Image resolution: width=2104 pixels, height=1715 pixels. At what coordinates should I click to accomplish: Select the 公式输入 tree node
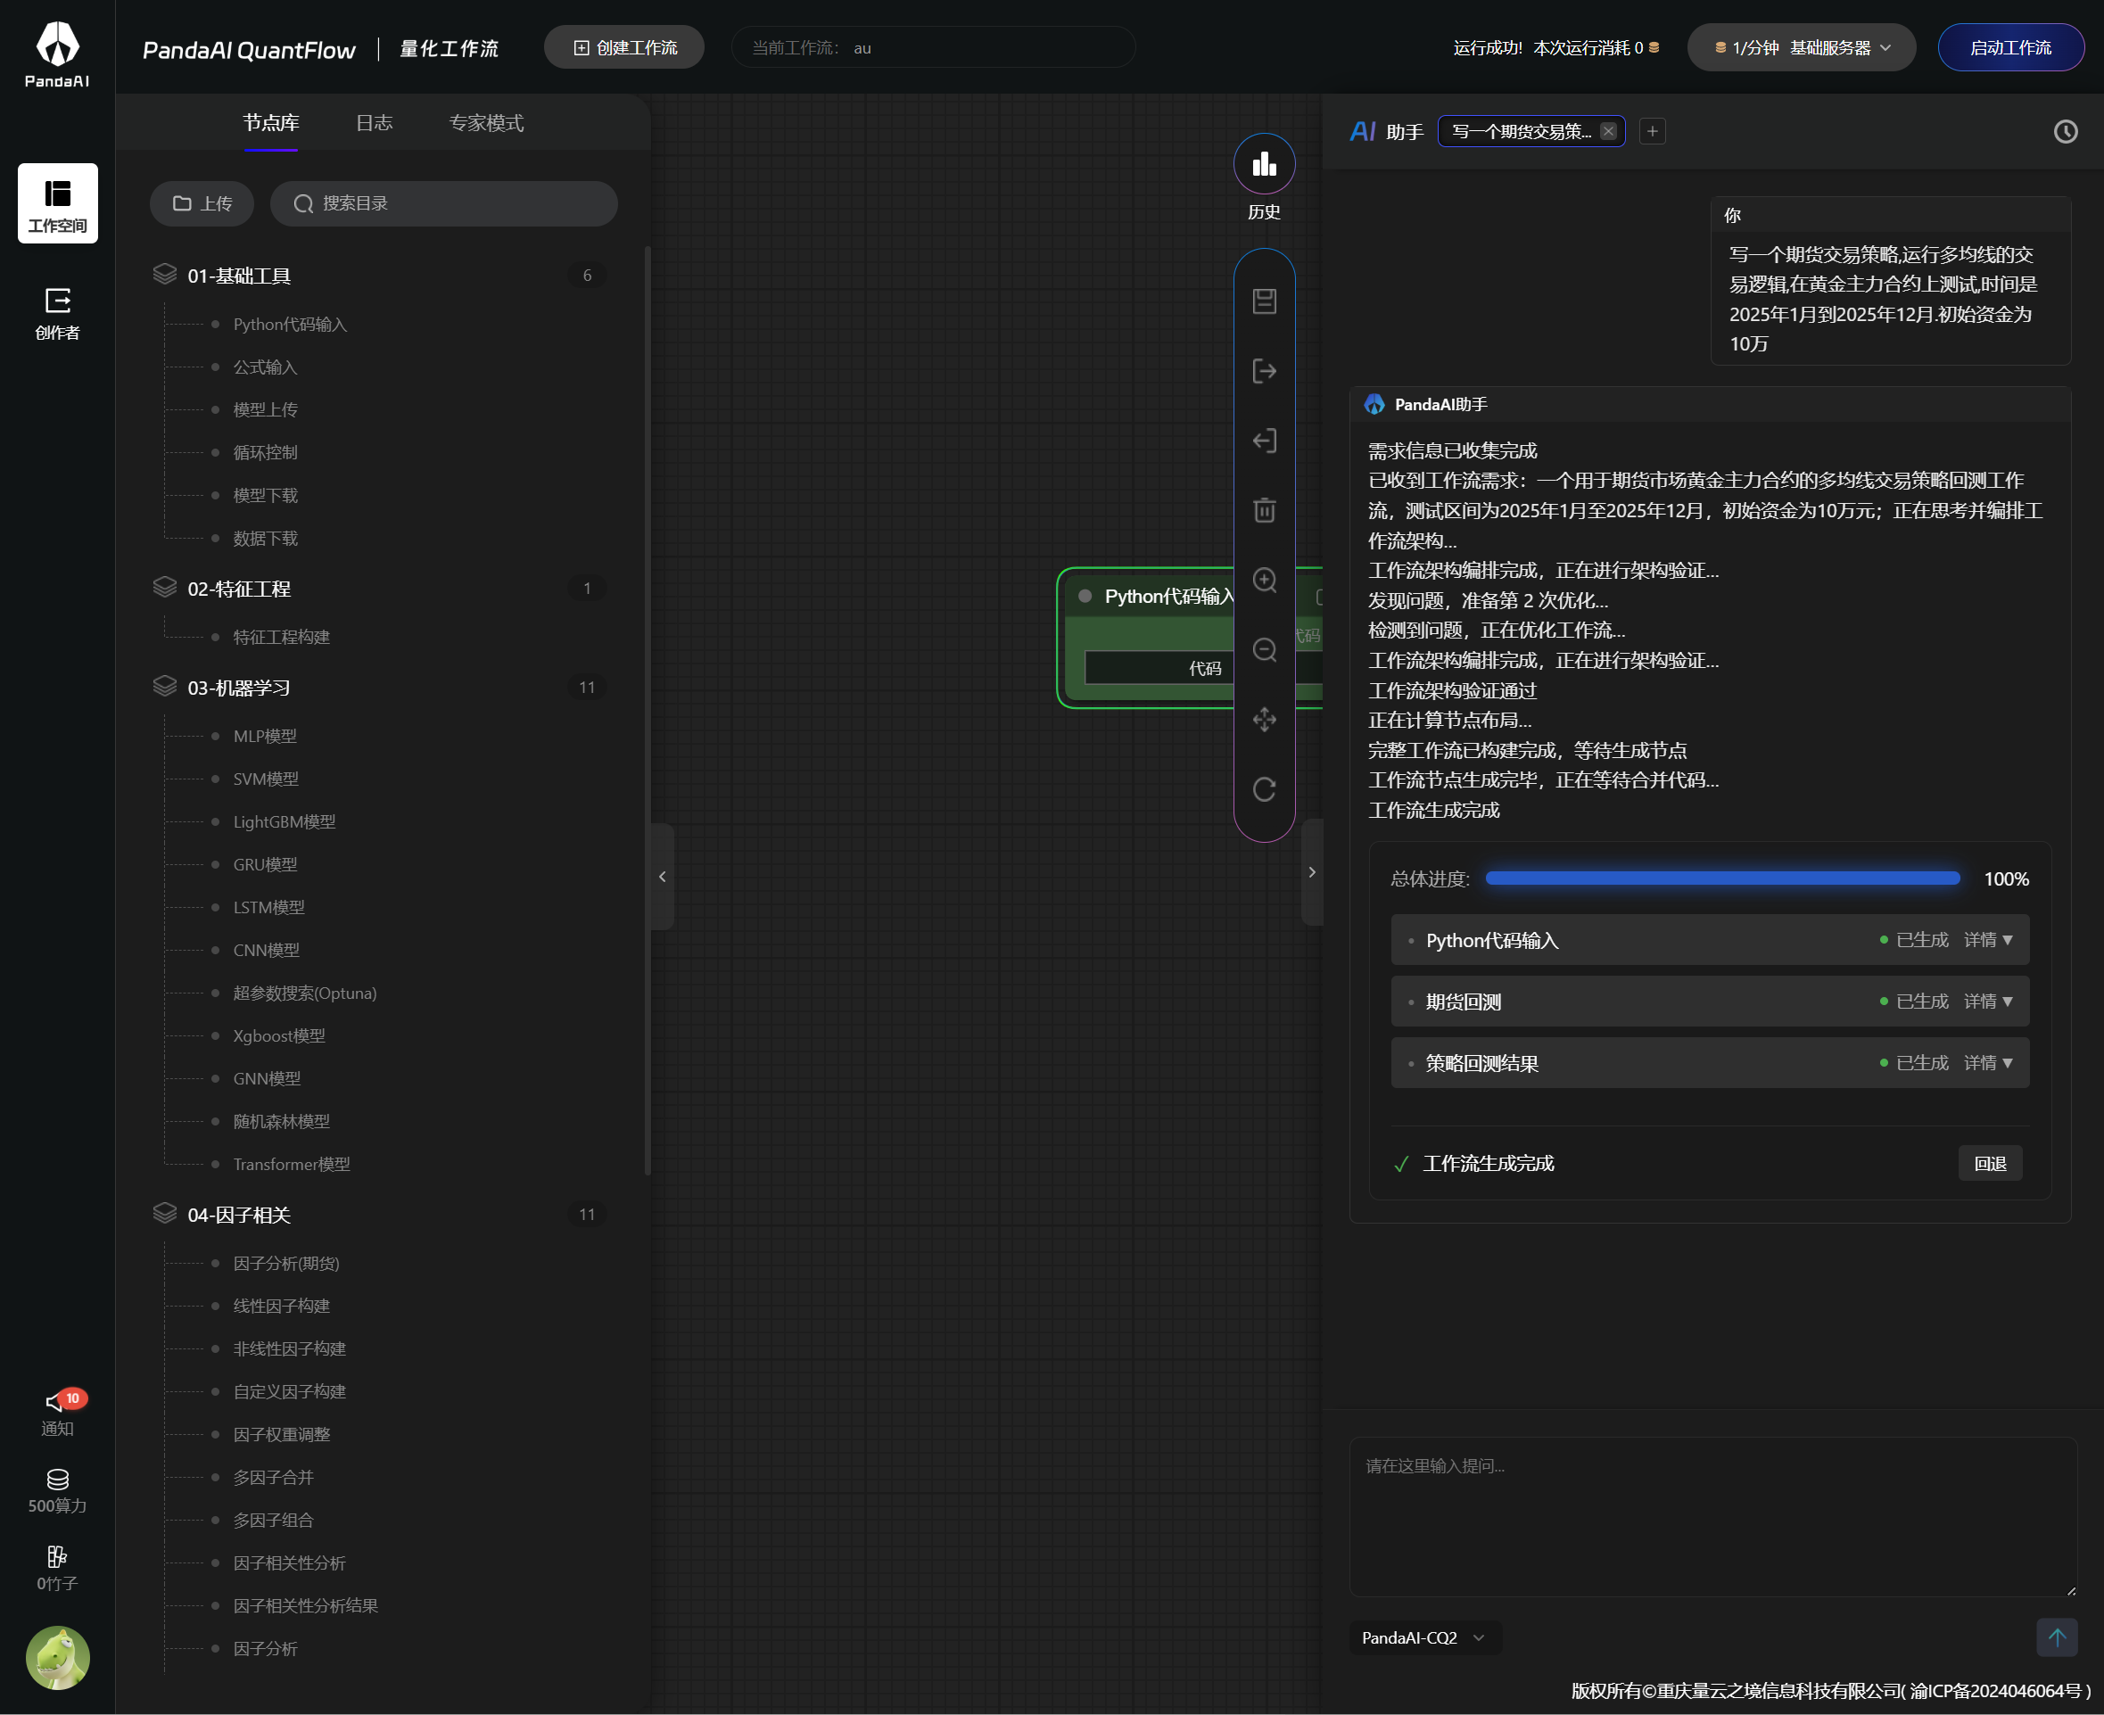pyautogui.click(x=265, y=367)
